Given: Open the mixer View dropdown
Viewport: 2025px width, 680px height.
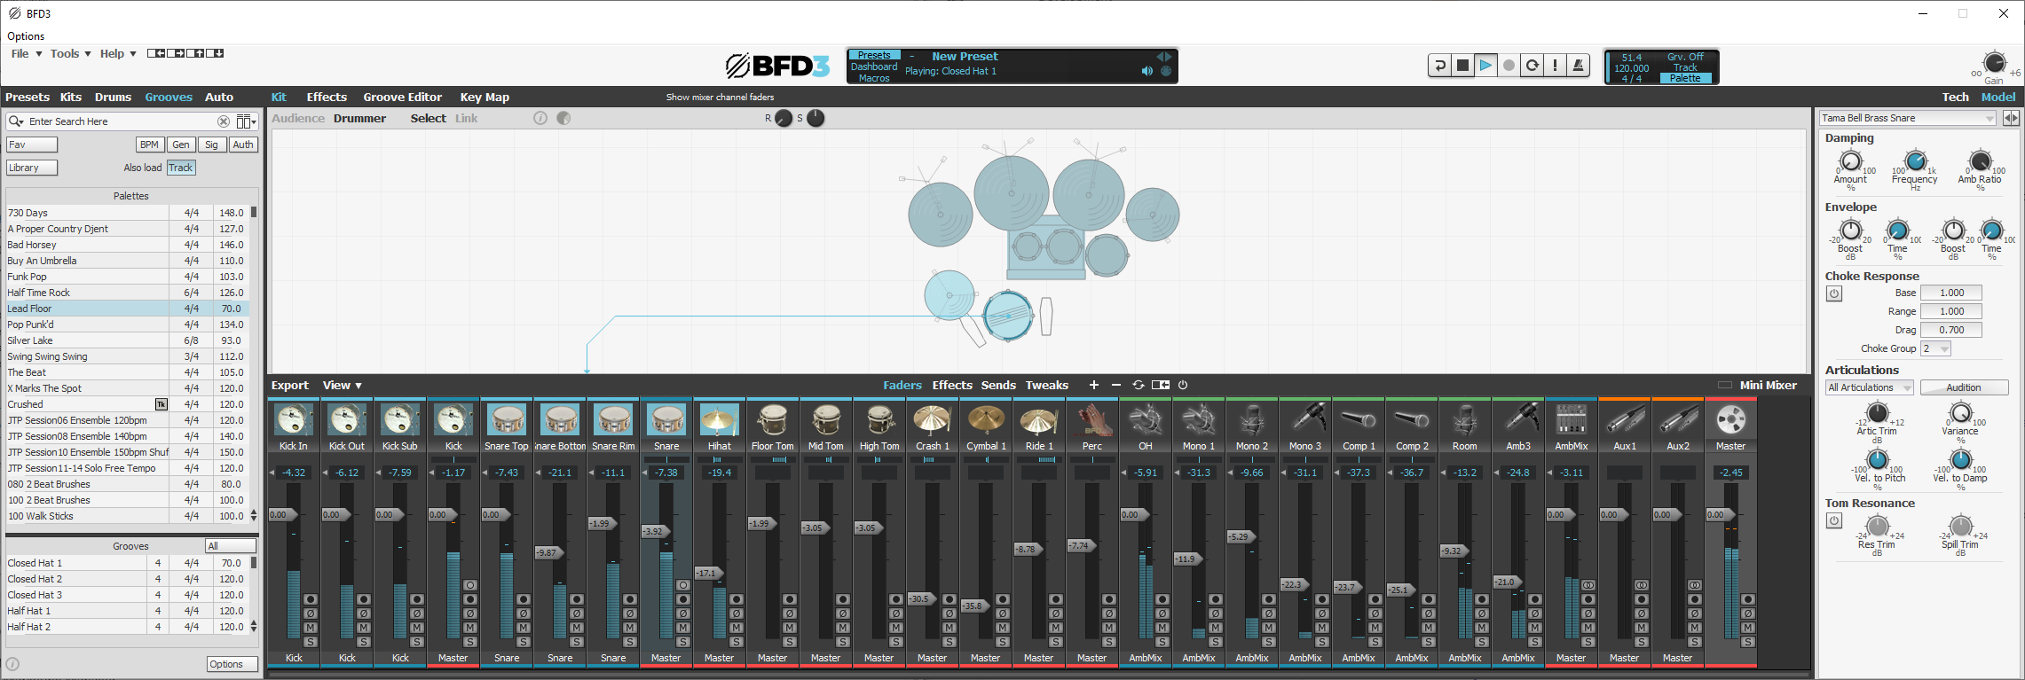Looking at the screenshot, I should click(x=343, y=385).
